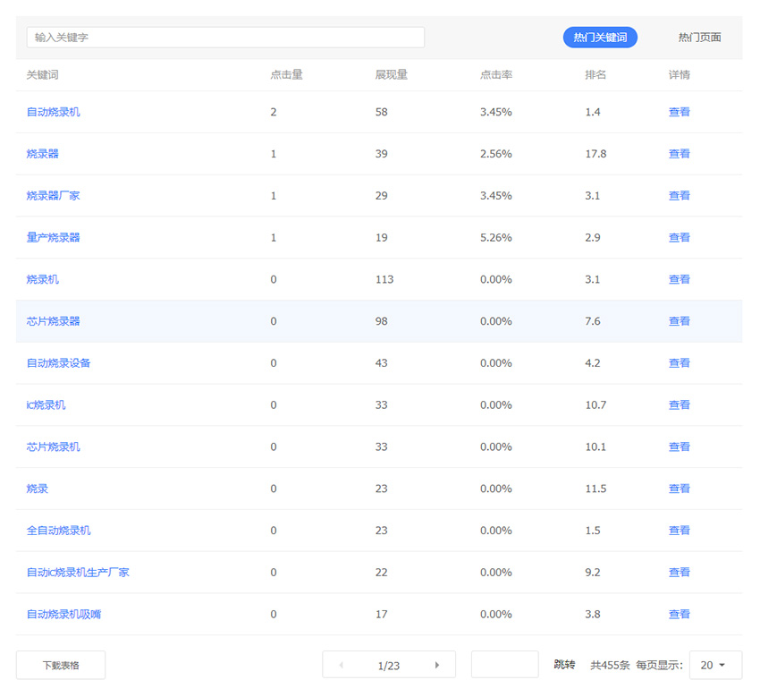Open keyword link 量产烧录器
760x697 pixels.
[x=54, y=238]
